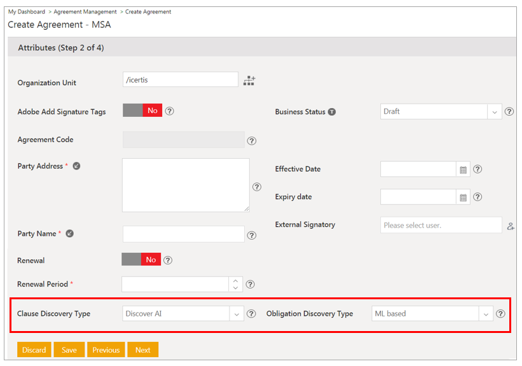Screen dimensions: 522x366
Task: Click help icon beside Obligation Discovery Type
Action: coord(500,314)
